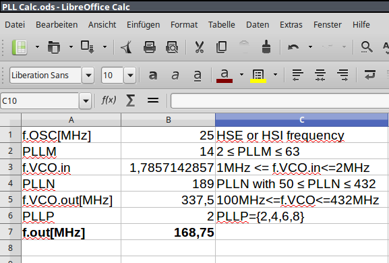This screenshot has width=389, height=263.
Task: Open the Format menu
Action: pos(184,24)
